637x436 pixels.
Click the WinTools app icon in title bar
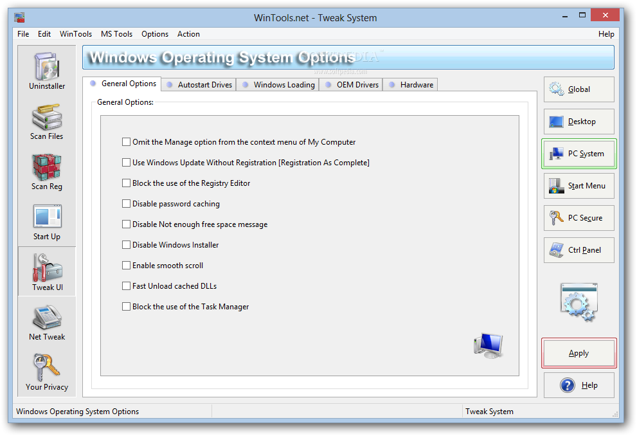[19, 17]
